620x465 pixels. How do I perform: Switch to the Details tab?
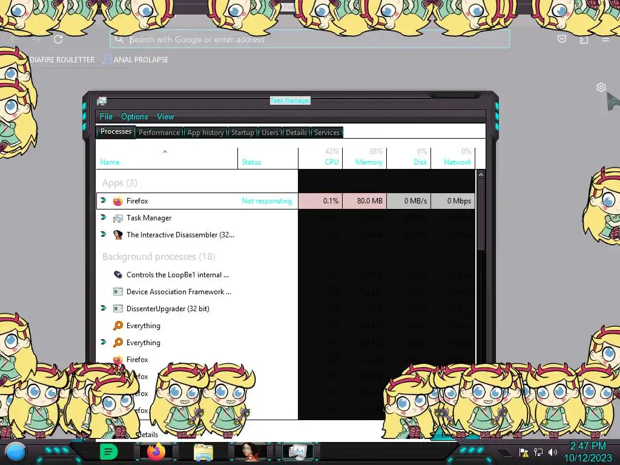pos(296,133)
